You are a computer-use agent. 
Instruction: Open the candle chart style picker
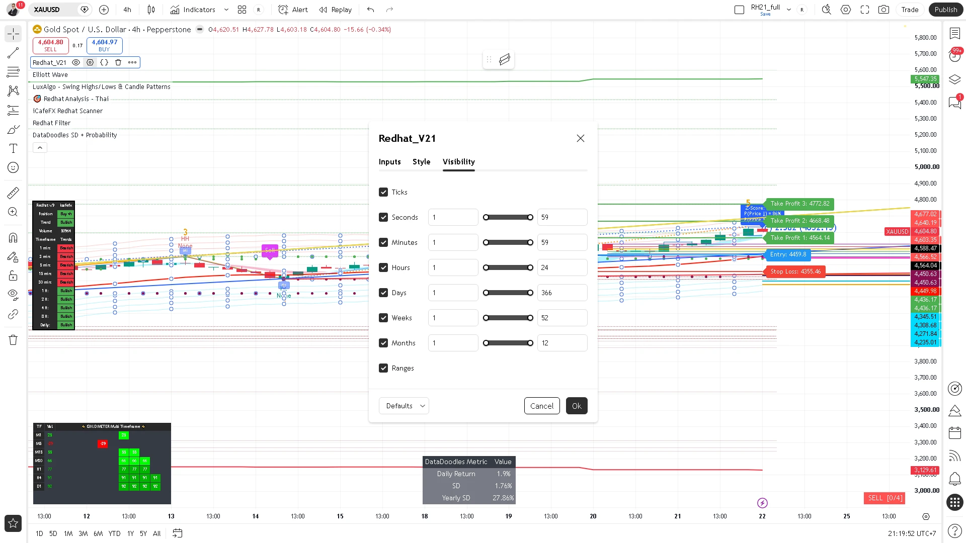(x=151, y=10)
